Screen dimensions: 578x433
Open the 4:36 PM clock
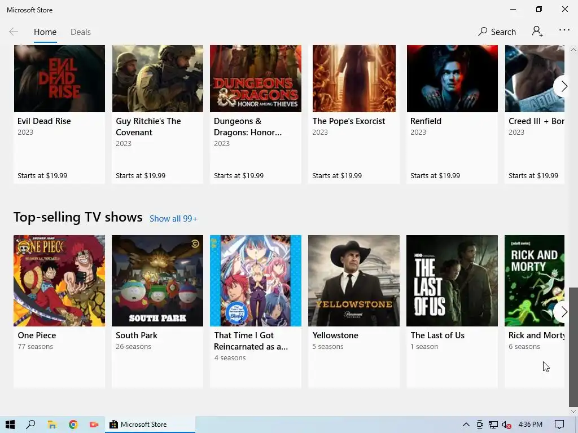pyautogui.click(x=531, y=425)
